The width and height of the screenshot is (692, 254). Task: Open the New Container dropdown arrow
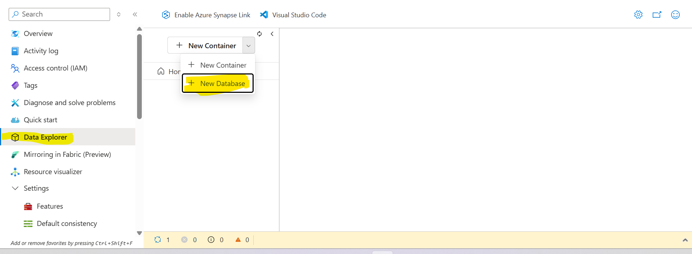(x=249, y=46)
